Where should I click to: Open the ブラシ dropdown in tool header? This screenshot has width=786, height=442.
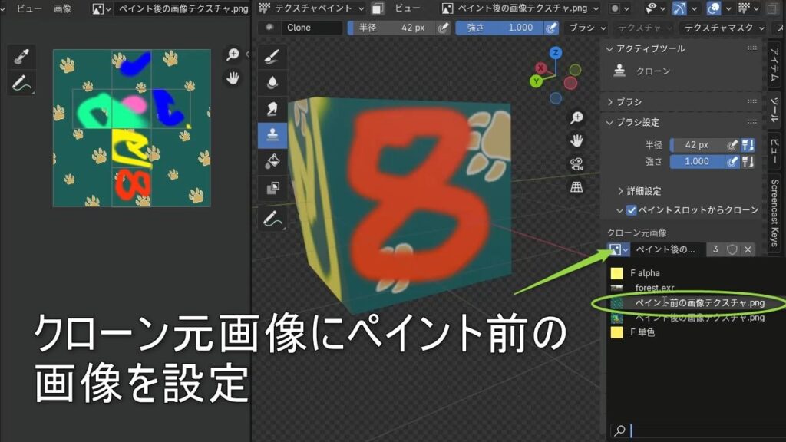[x=587, y=28]
